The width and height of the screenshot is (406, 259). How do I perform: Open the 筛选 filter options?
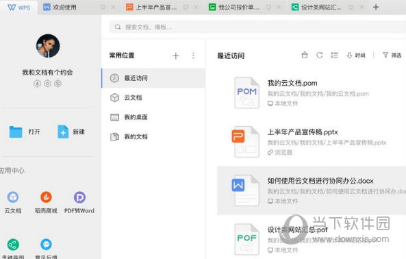tap(392, 56)
